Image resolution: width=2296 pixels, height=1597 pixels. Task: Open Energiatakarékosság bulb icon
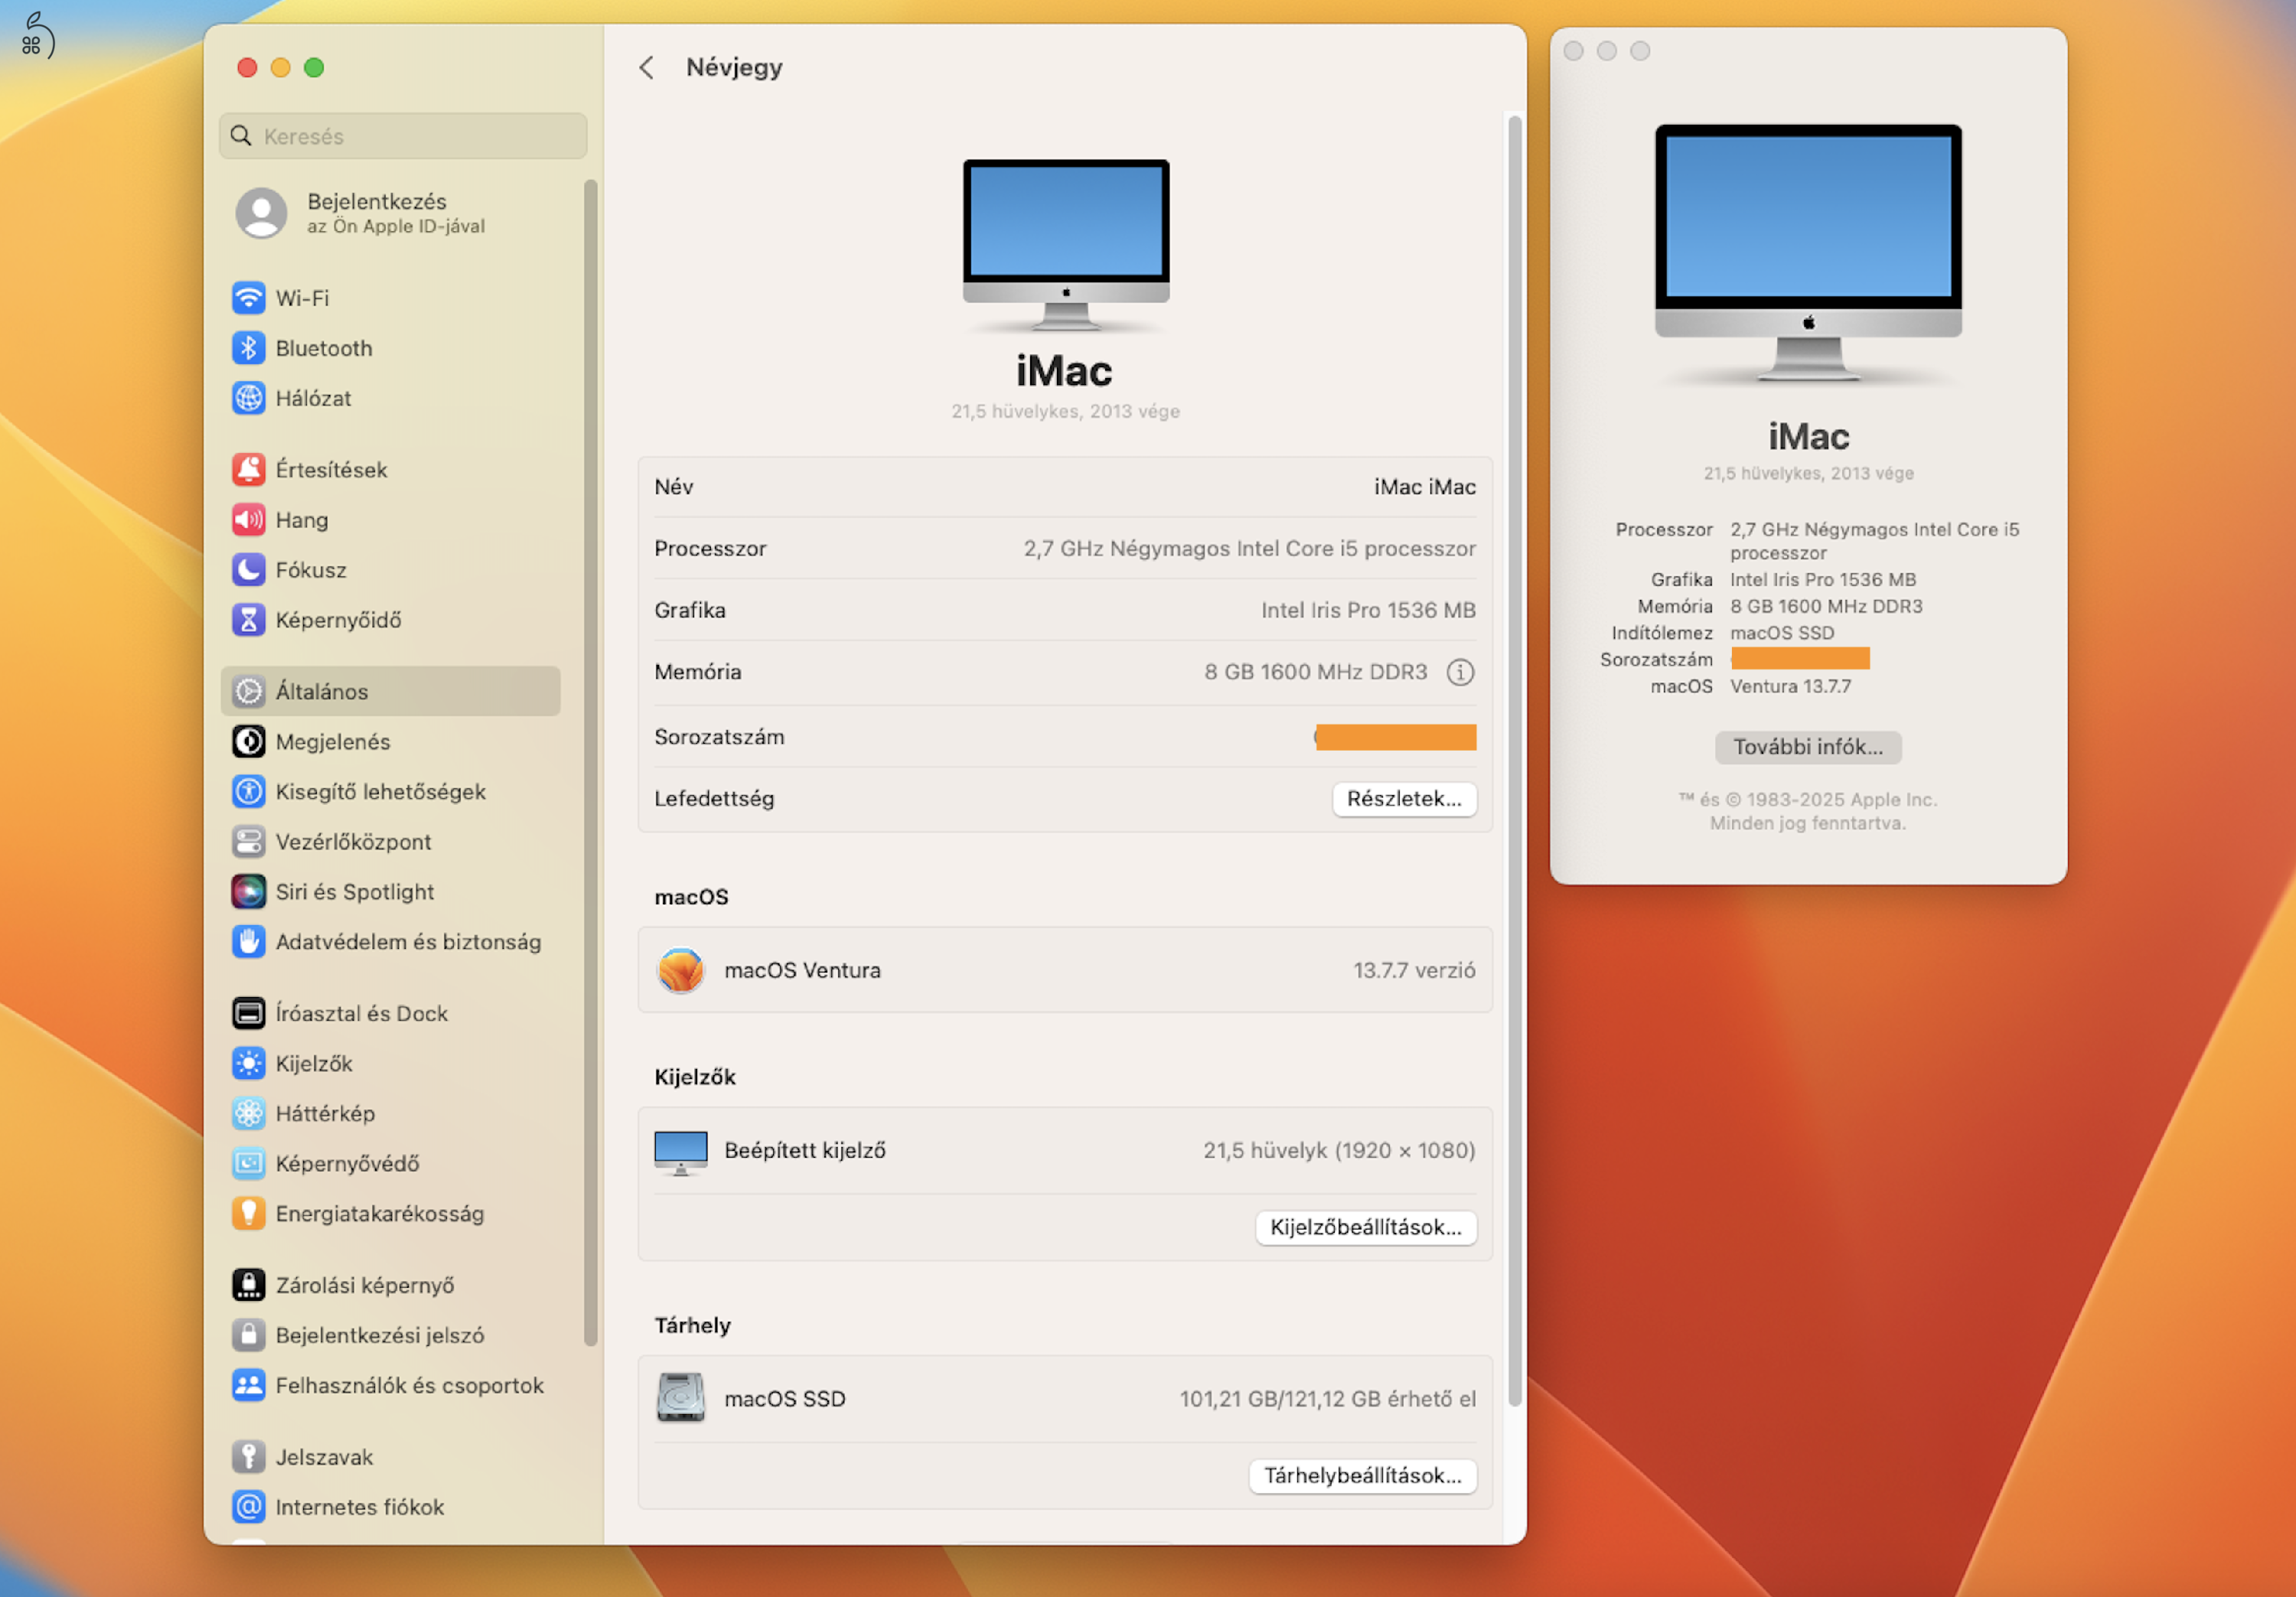click(248, 1214)
